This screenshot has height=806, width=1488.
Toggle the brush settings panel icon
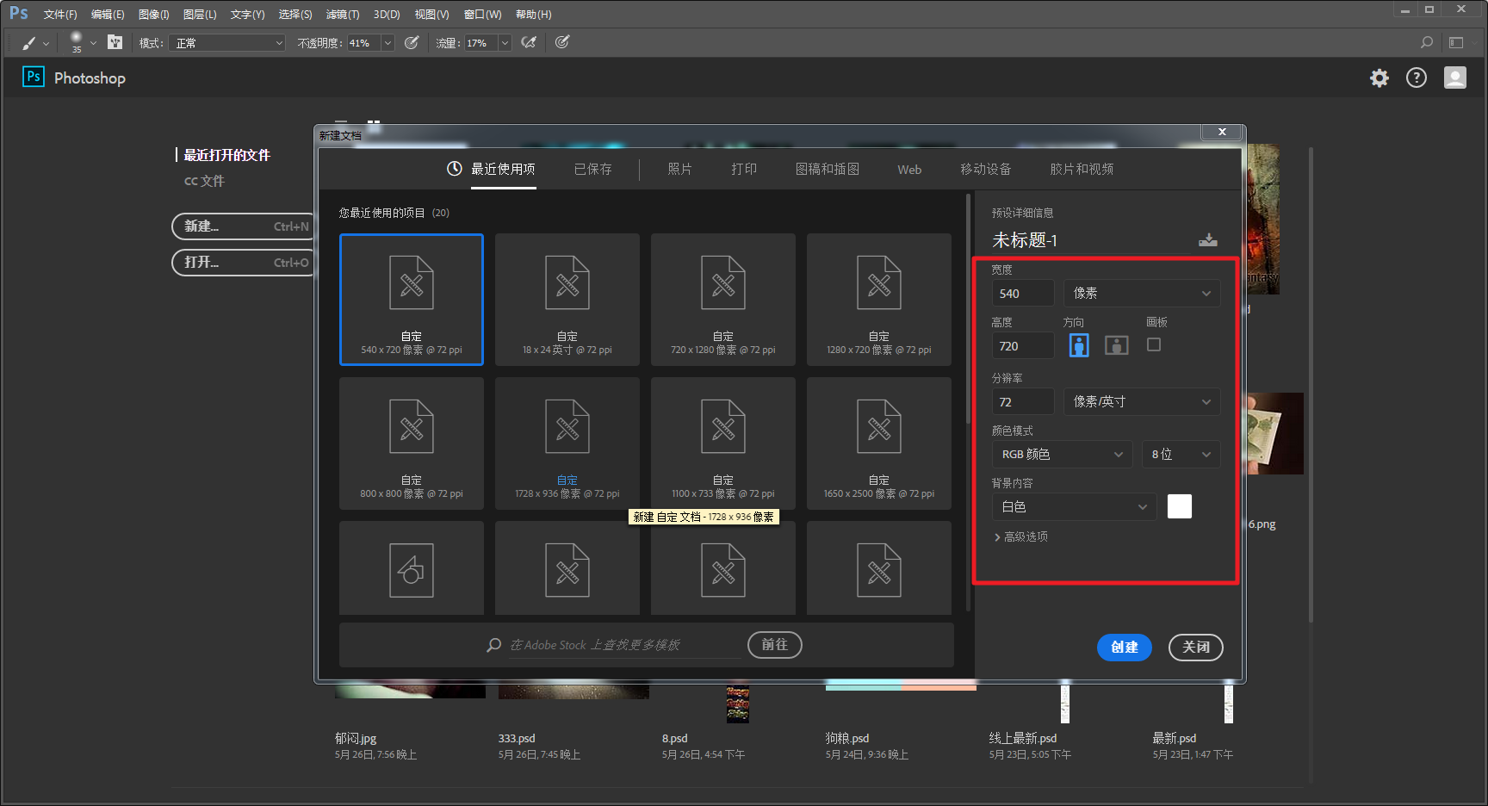tap(115, 42)
